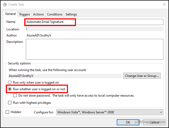Open the Conditions tab
Image resolution: width=169 pixels, height=128 pixels.
coord(55,14)
